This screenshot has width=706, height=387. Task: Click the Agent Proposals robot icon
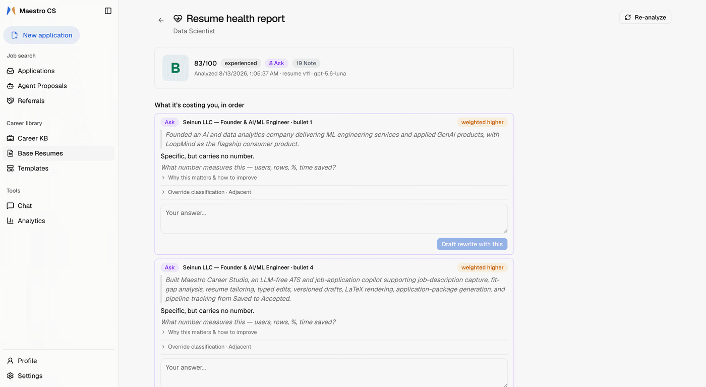tap(10, 86)
